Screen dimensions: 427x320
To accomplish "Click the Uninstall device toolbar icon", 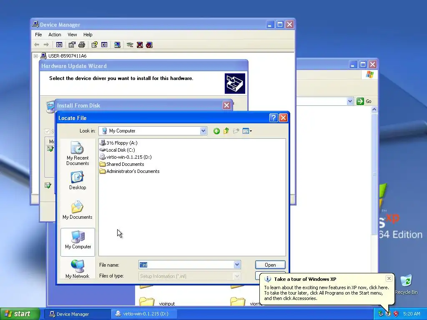I will 140,45.
